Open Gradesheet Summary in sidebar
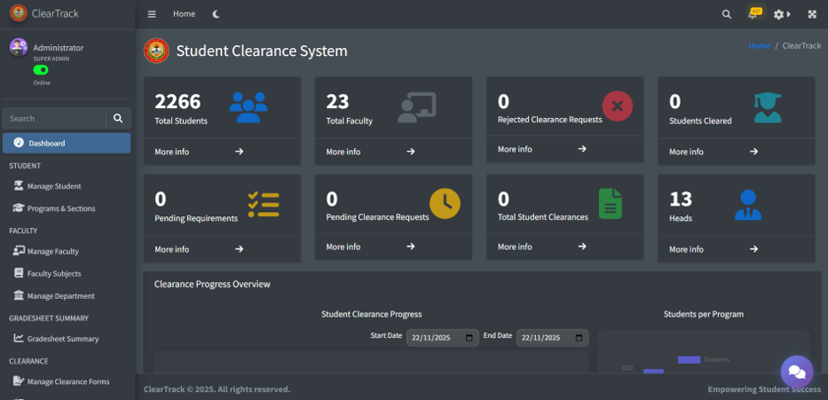Viewport: 828px width, 400px height. 67,339
